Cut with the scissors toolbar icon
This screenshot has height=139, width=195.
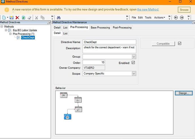click(36, 18)
